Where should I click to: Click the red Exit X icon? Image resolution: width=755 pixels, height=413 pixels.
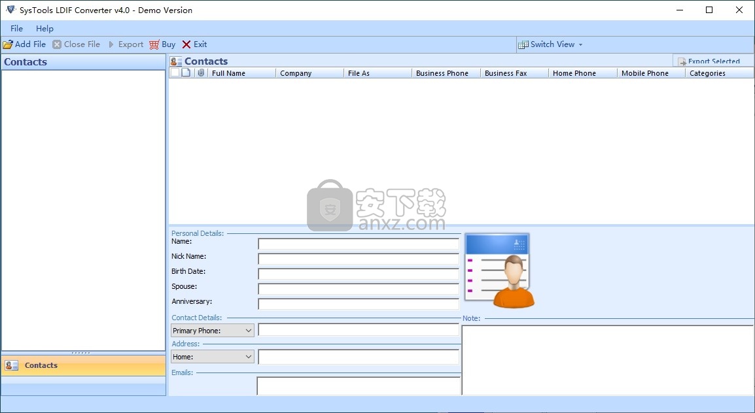pos(186,44)
